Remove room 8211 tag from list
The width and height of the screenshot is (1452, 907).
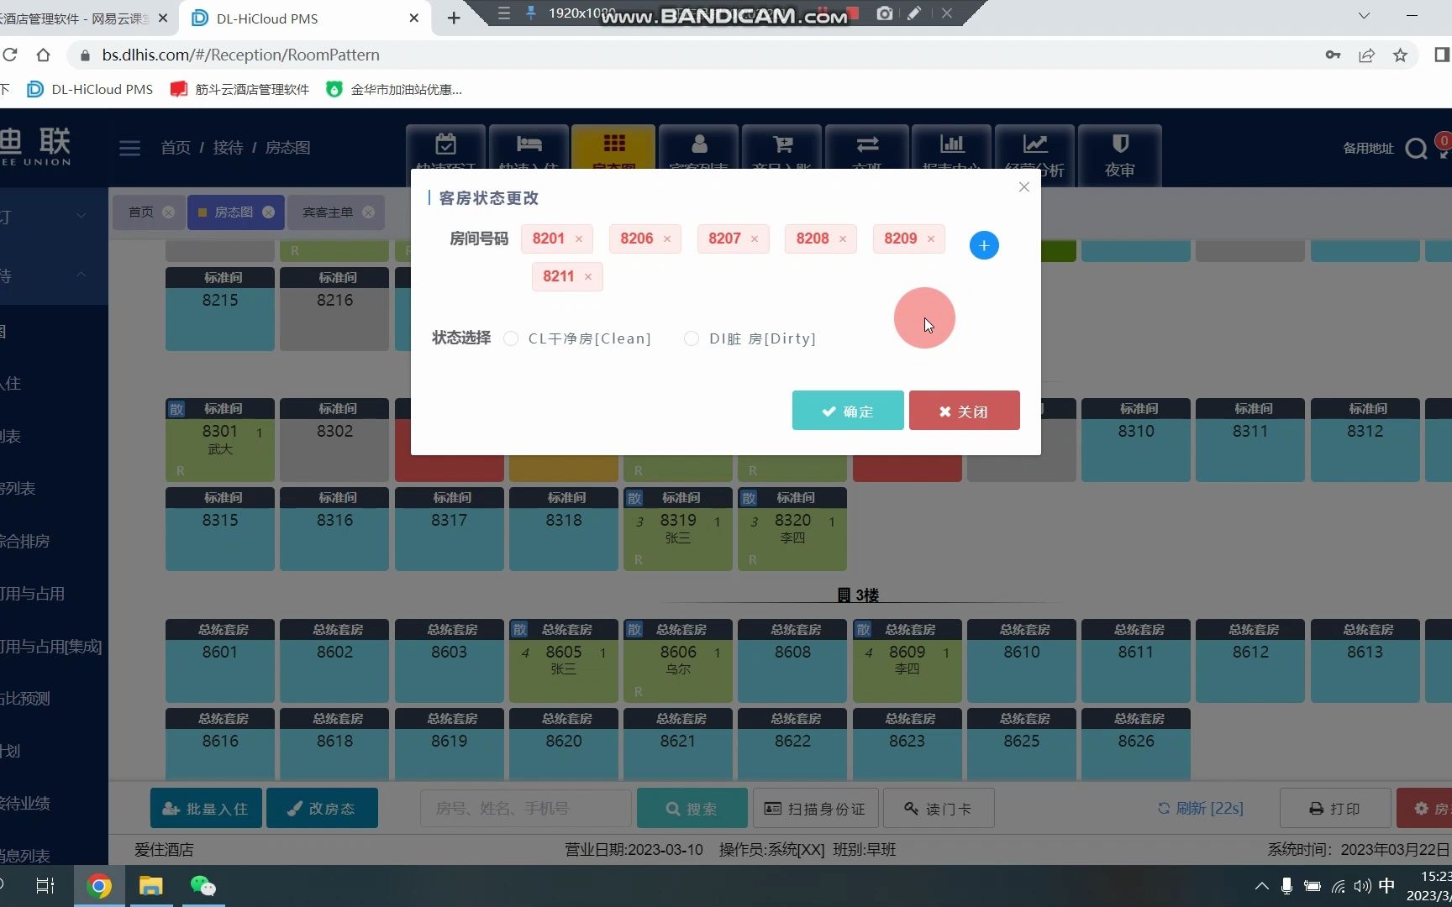[588, 277]
